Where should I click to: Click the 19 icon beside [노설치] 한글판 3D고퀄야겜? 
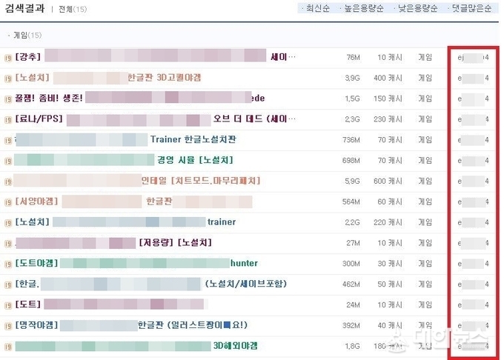coord(8,79)
